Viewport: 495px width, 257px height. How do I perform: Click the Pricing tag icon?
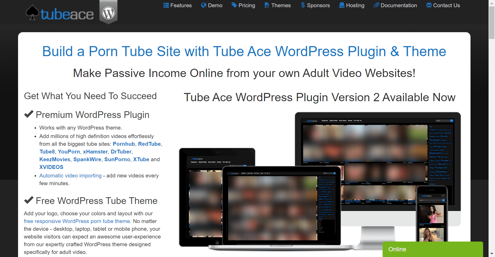234,5
